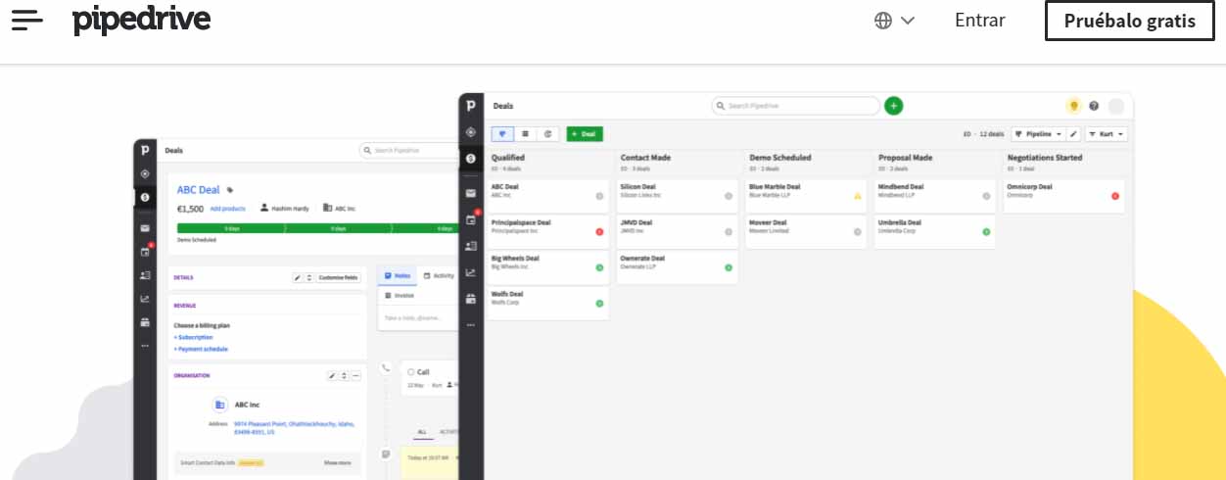This screenshot has height=480, width=1226.
Task: Mark the Call activity radio as done
Action: pyautogui.click(x=411, y=372)
